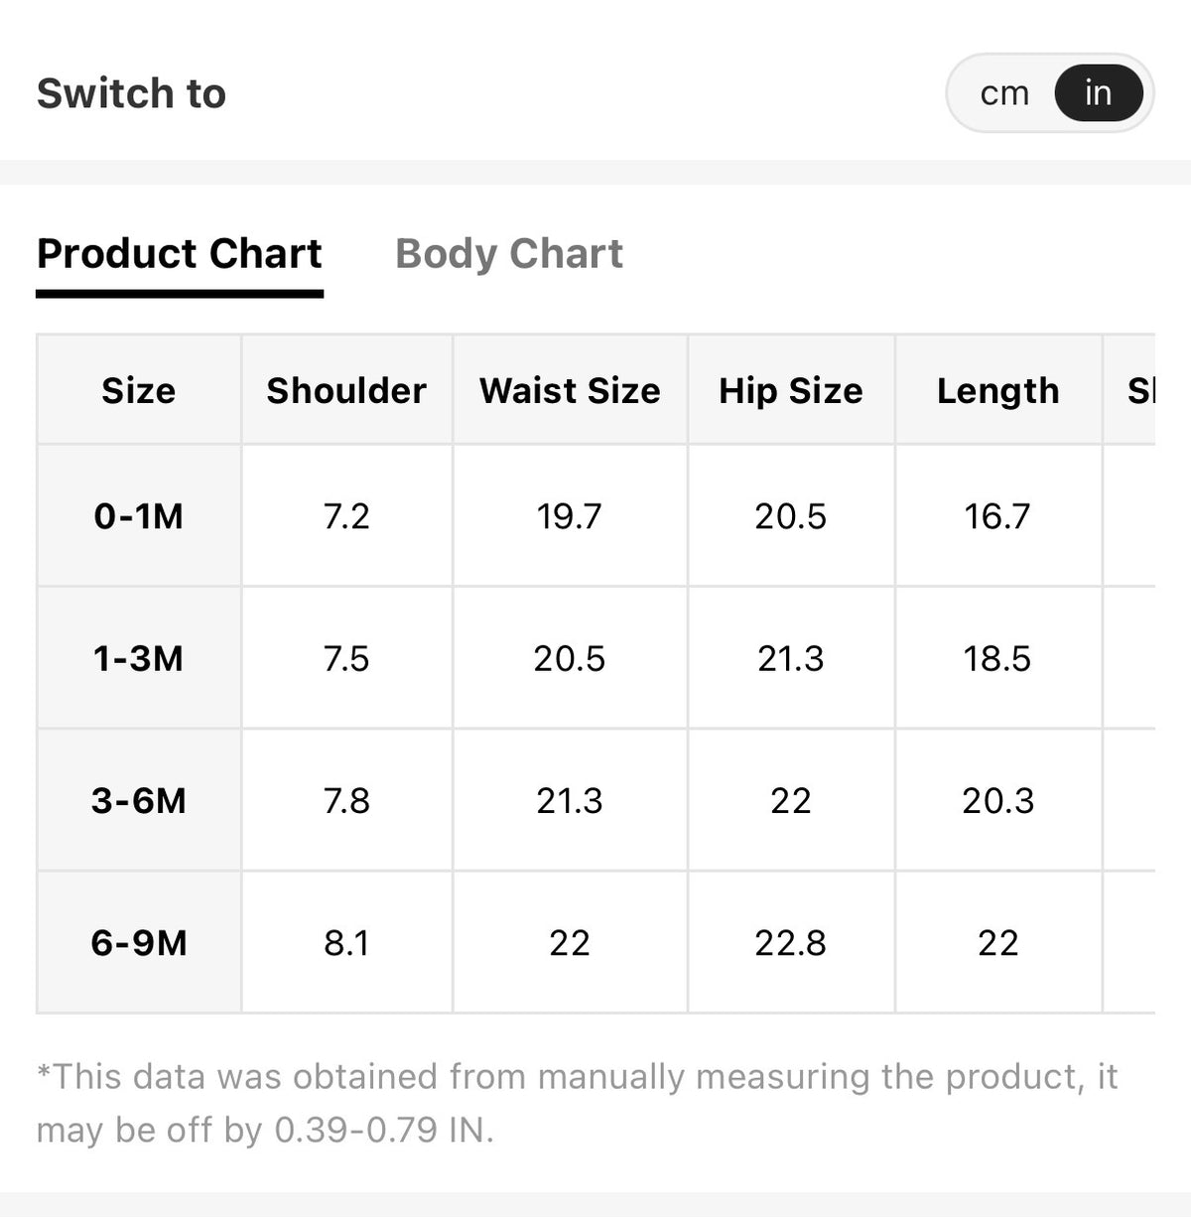Click the Size column header

(139, 390)
